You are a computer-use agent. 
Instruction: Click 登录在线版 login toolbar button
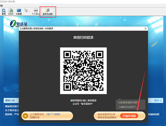coord(48,12)
